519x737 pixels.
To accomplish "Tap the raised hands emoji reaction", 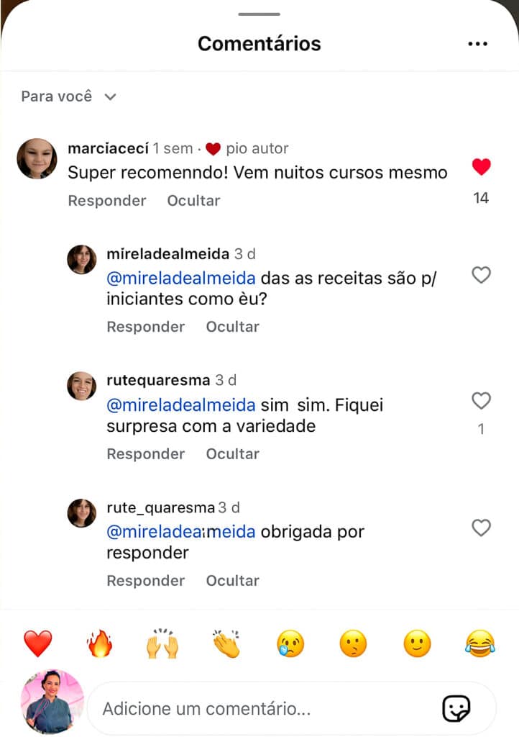I will pos(162,643).
